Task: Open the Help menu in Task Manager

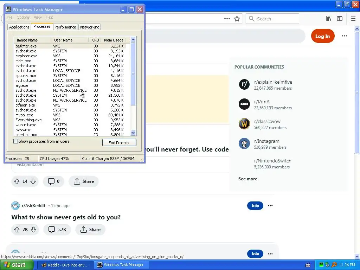Action: tap(49, 18)
